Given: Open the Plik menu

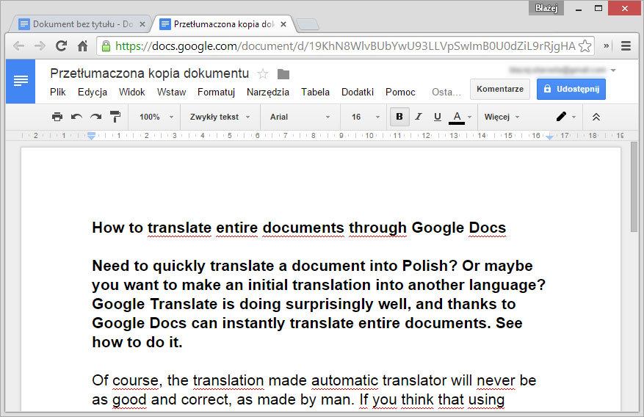Looking at the screenshot, I should (x=58, y=93).
